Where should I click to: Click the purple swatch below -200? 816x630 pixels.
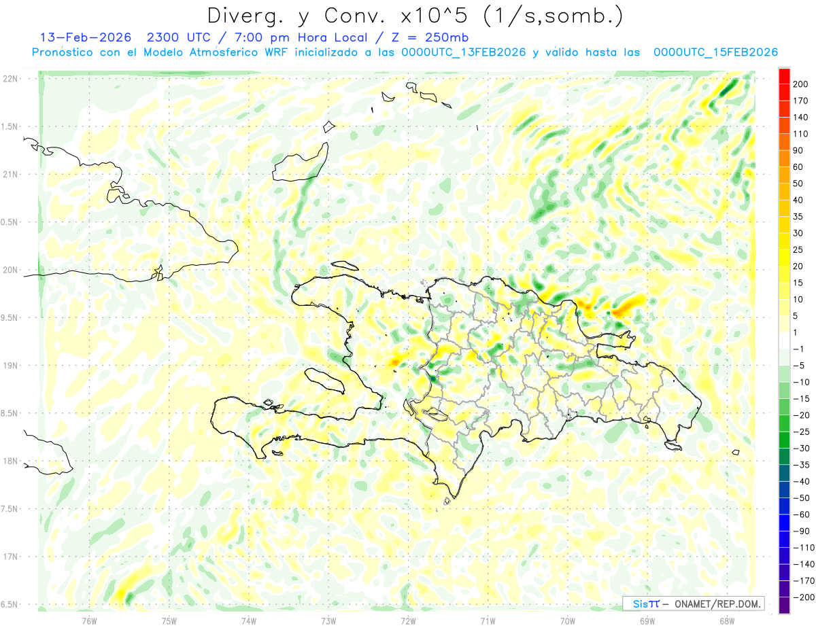coord(784,606)
